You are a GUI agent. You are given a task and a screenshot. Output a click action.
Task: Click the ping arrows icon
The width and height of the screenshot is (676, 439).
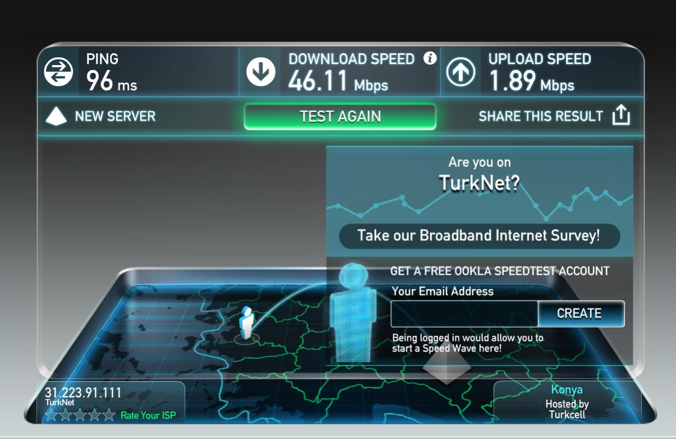tap(58, 72)
